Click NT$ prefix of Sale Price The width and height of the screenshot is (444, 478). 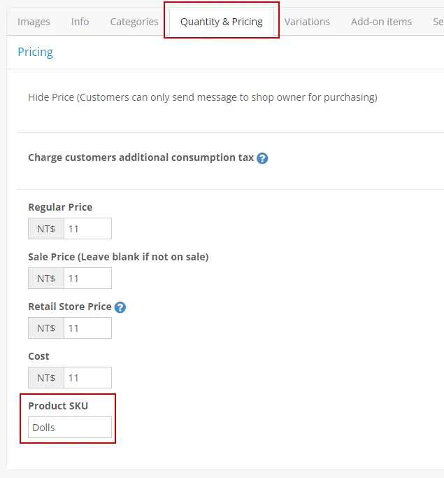coord(46,279)
